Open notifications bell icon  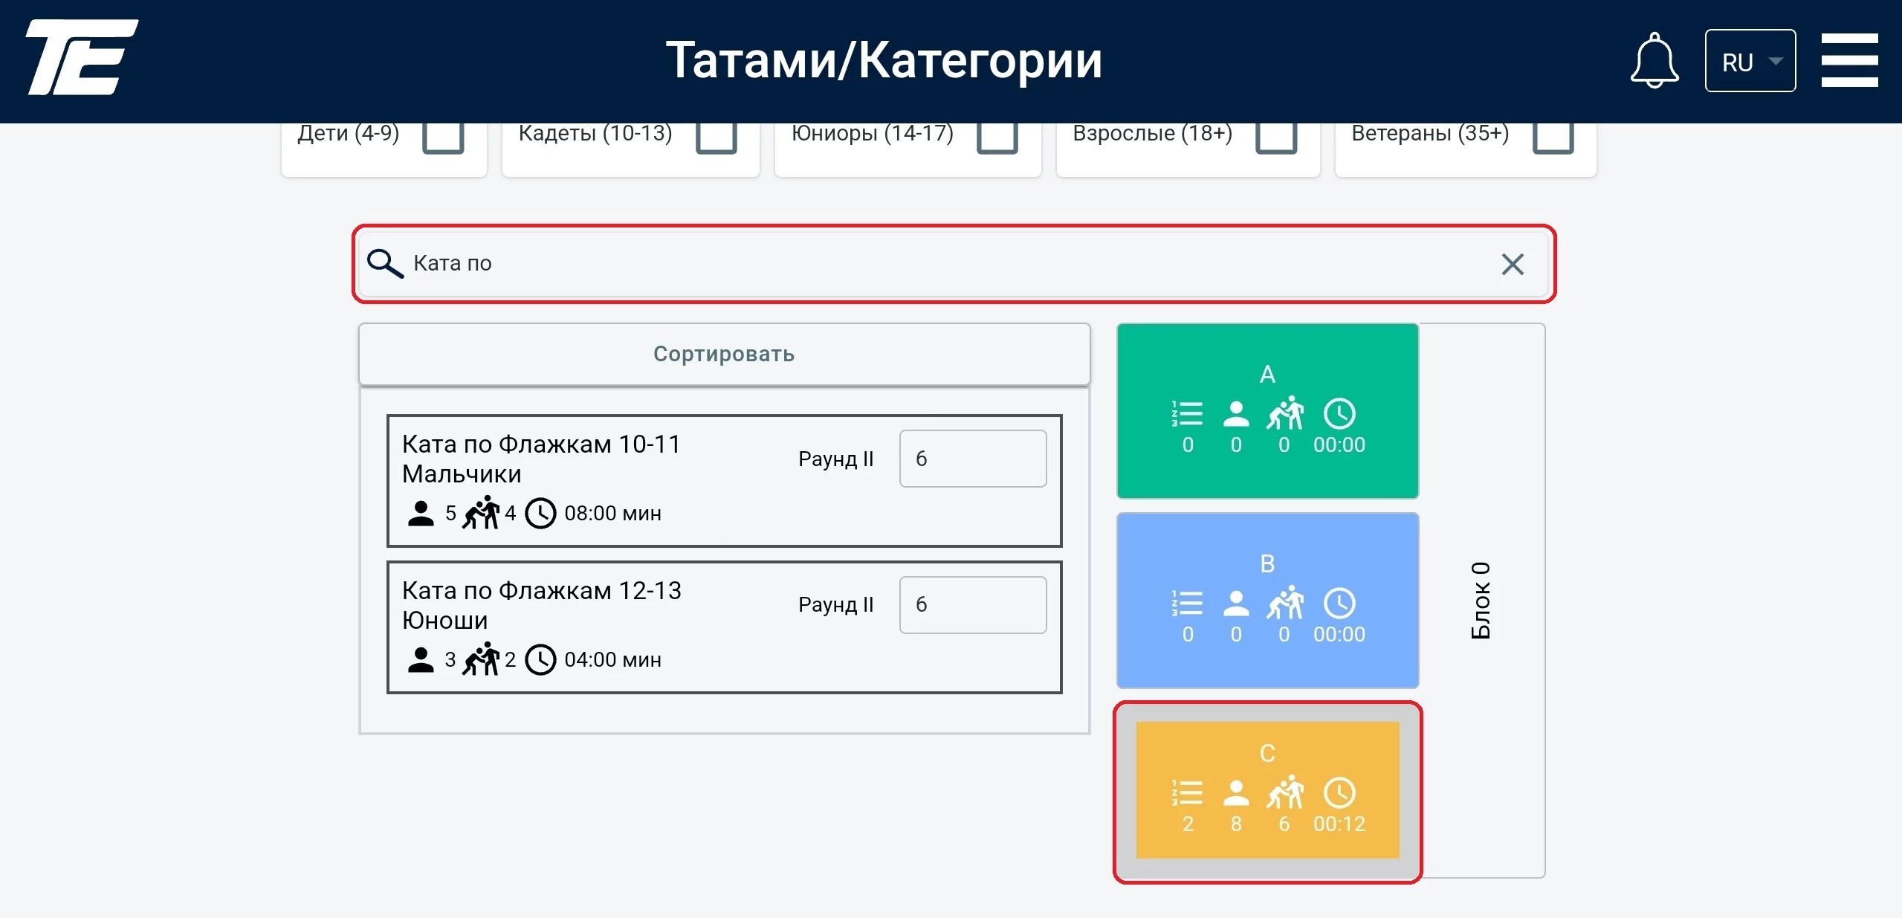pos(1654,60)
